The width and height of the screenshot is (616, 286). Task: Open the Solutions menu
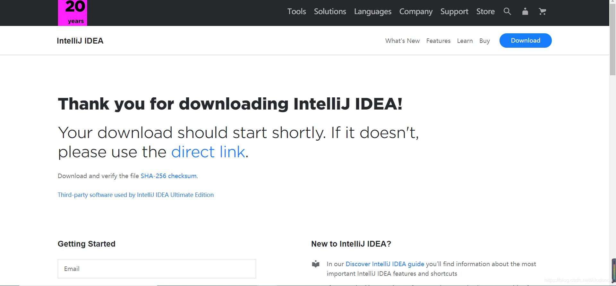pos(330,12)
